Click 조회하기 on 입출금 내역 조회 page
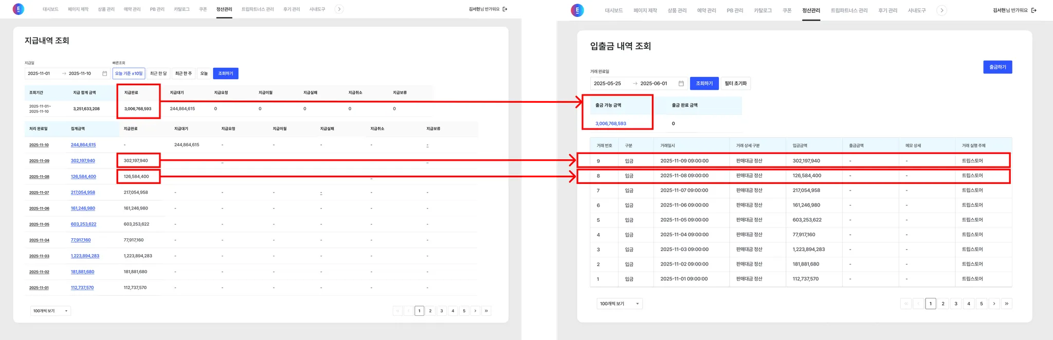Image resolution: width=1053 pixels, height=340 pixels. (x=704, y=83)
